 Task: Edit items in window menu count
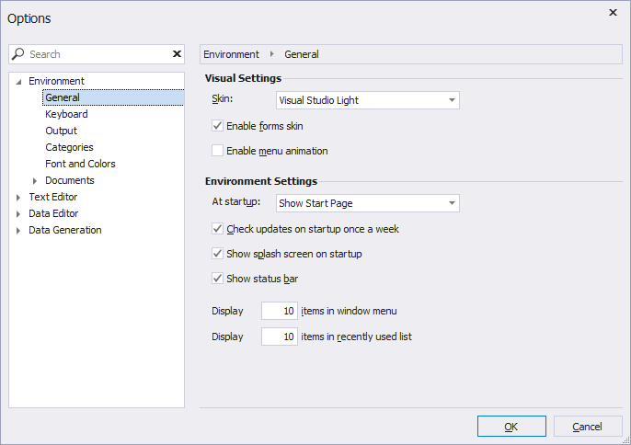(x=280, y=311)
